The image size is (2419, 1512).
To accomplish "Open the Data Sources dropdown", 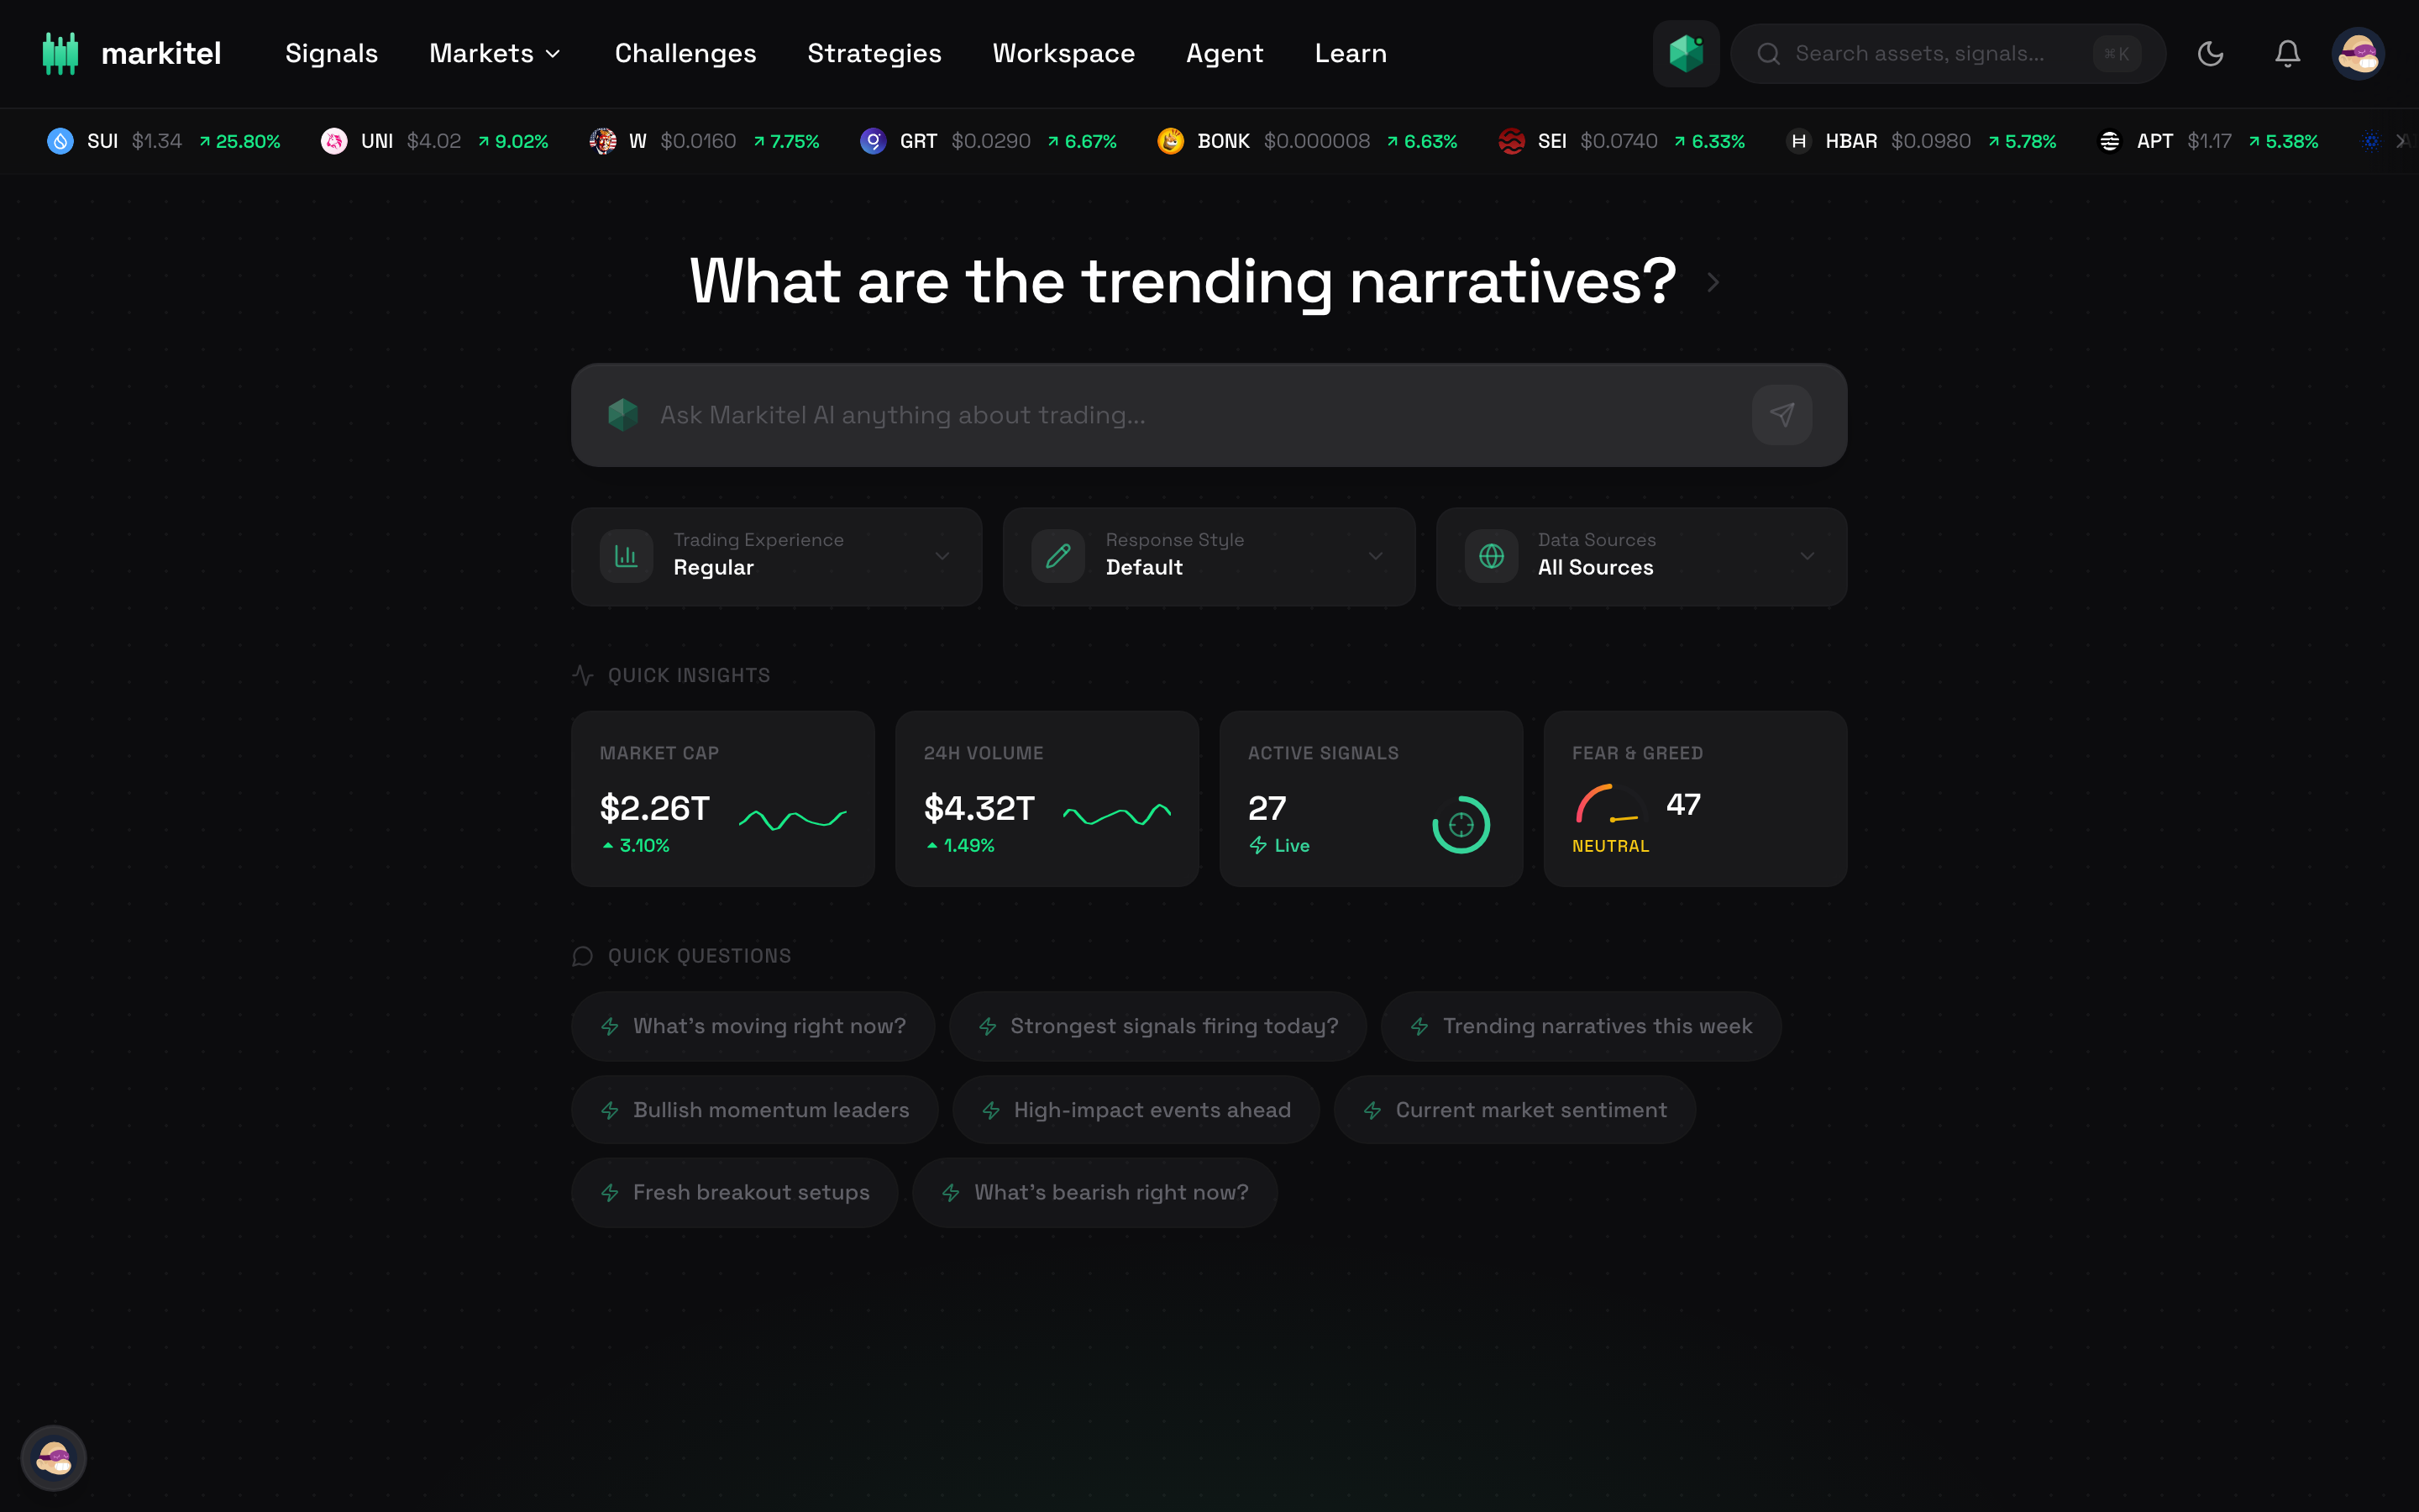I will (x=1641, y=556).
